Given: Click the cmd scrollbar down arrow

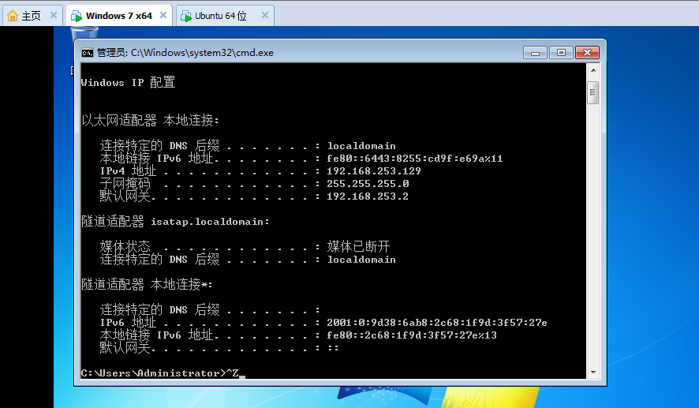Looking at the screenshot, I should pos(593,372).
